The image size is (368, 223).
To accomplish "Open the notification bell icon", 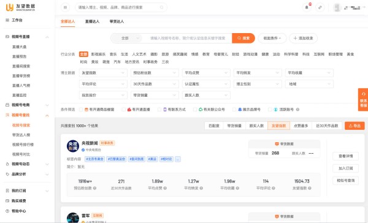I will (307, 7).
